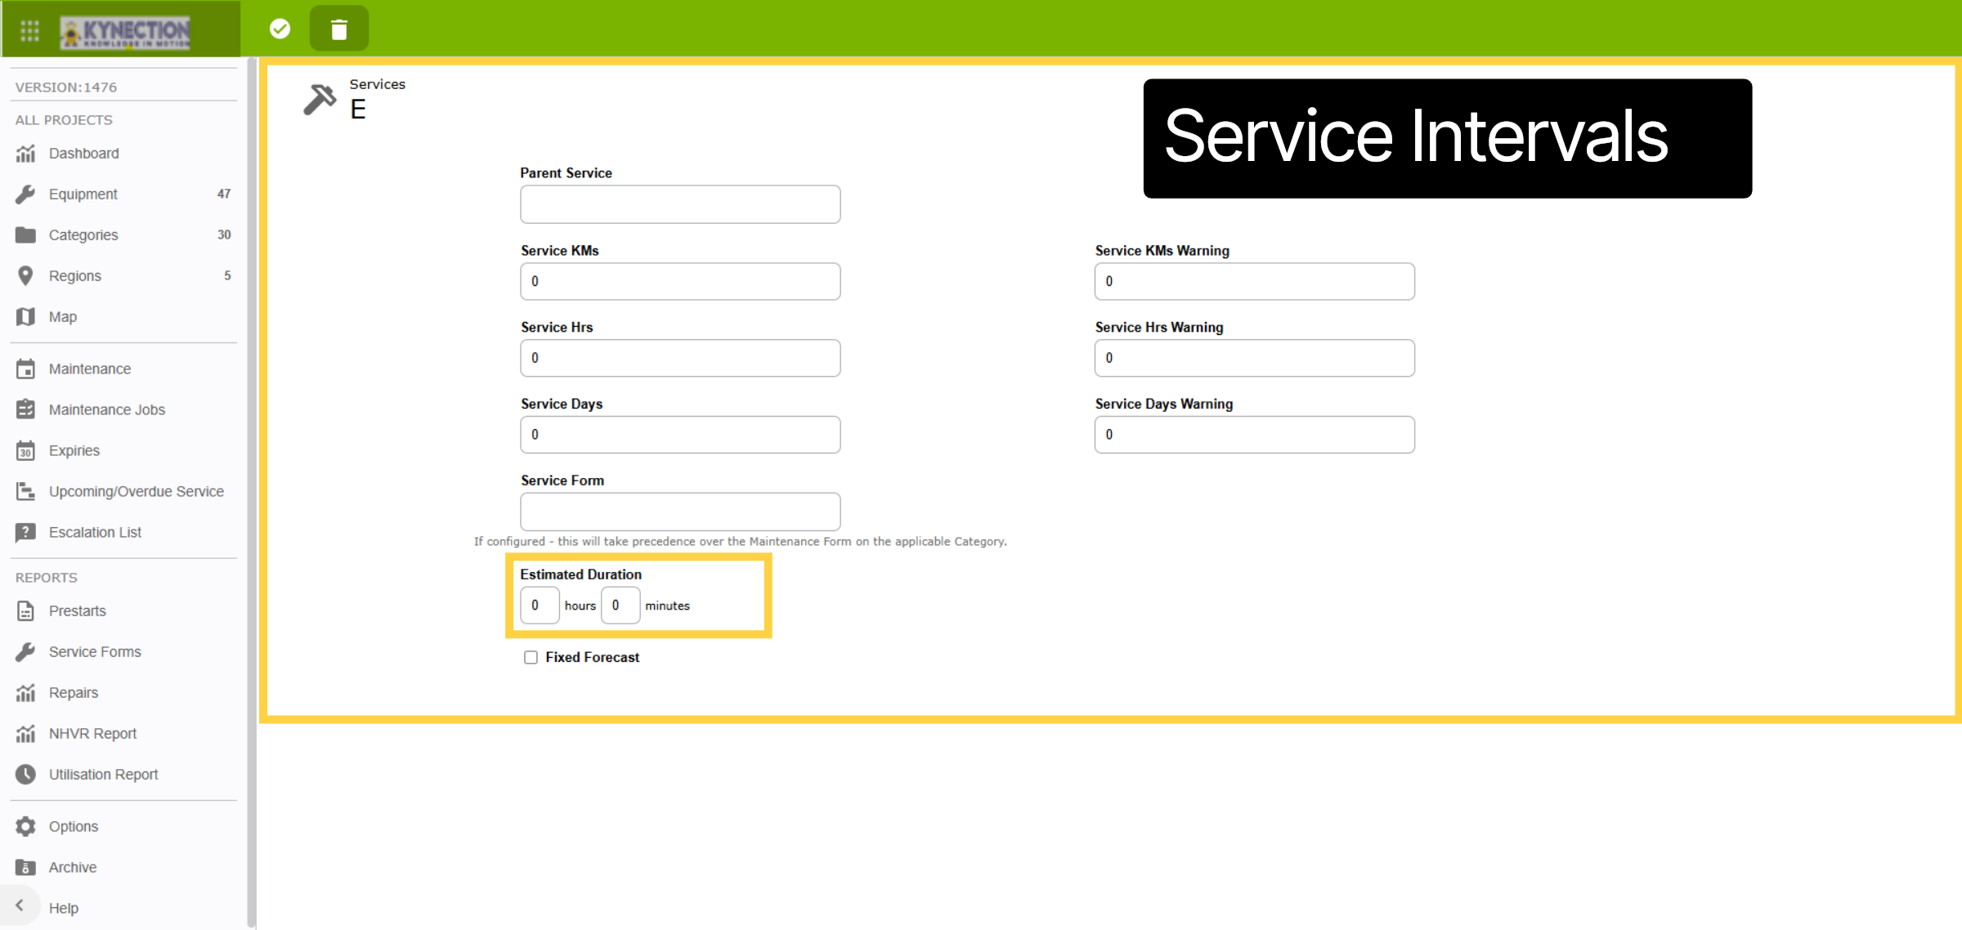The height and width of the screenshot is (930, 1962).
Task: Click the sidebar vertical scrollbar
Action: (x=252, y=490)
